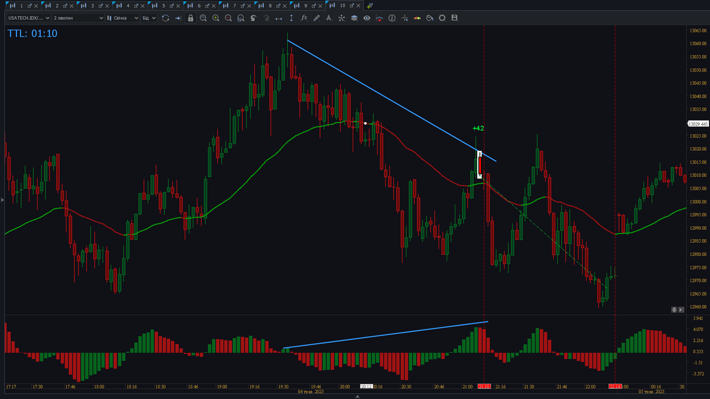
Task: Open the layers stack icon
Action: coord(354,18)
